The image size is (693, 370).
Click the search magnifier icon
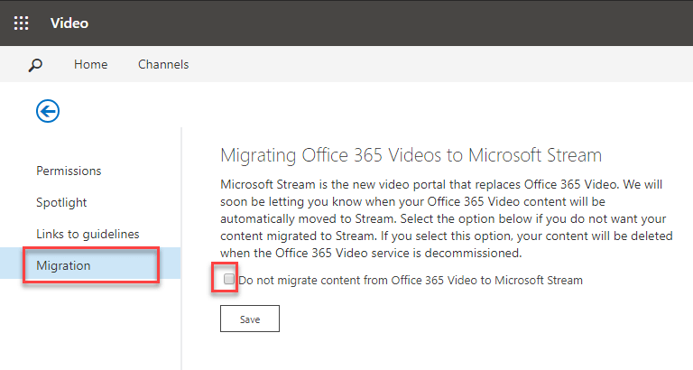[x=35, y=65]
